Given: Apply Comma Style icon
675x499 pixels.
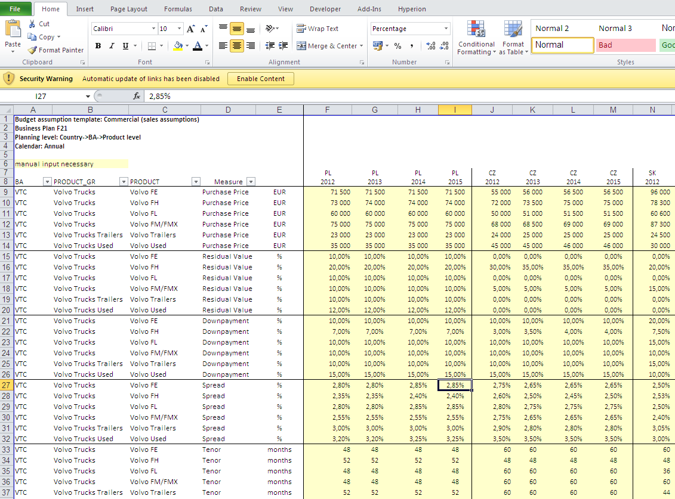Looking at the screenshot, I should pyautogui.click(x=412, y=45).
